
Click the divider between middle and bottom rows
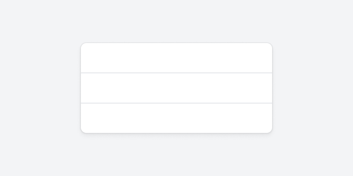[x=176, y=103]
